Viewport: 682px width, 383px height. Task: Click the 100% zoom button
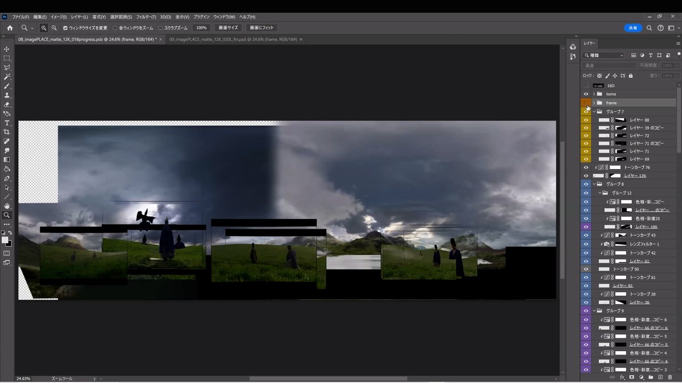click(x=201, y=28)
